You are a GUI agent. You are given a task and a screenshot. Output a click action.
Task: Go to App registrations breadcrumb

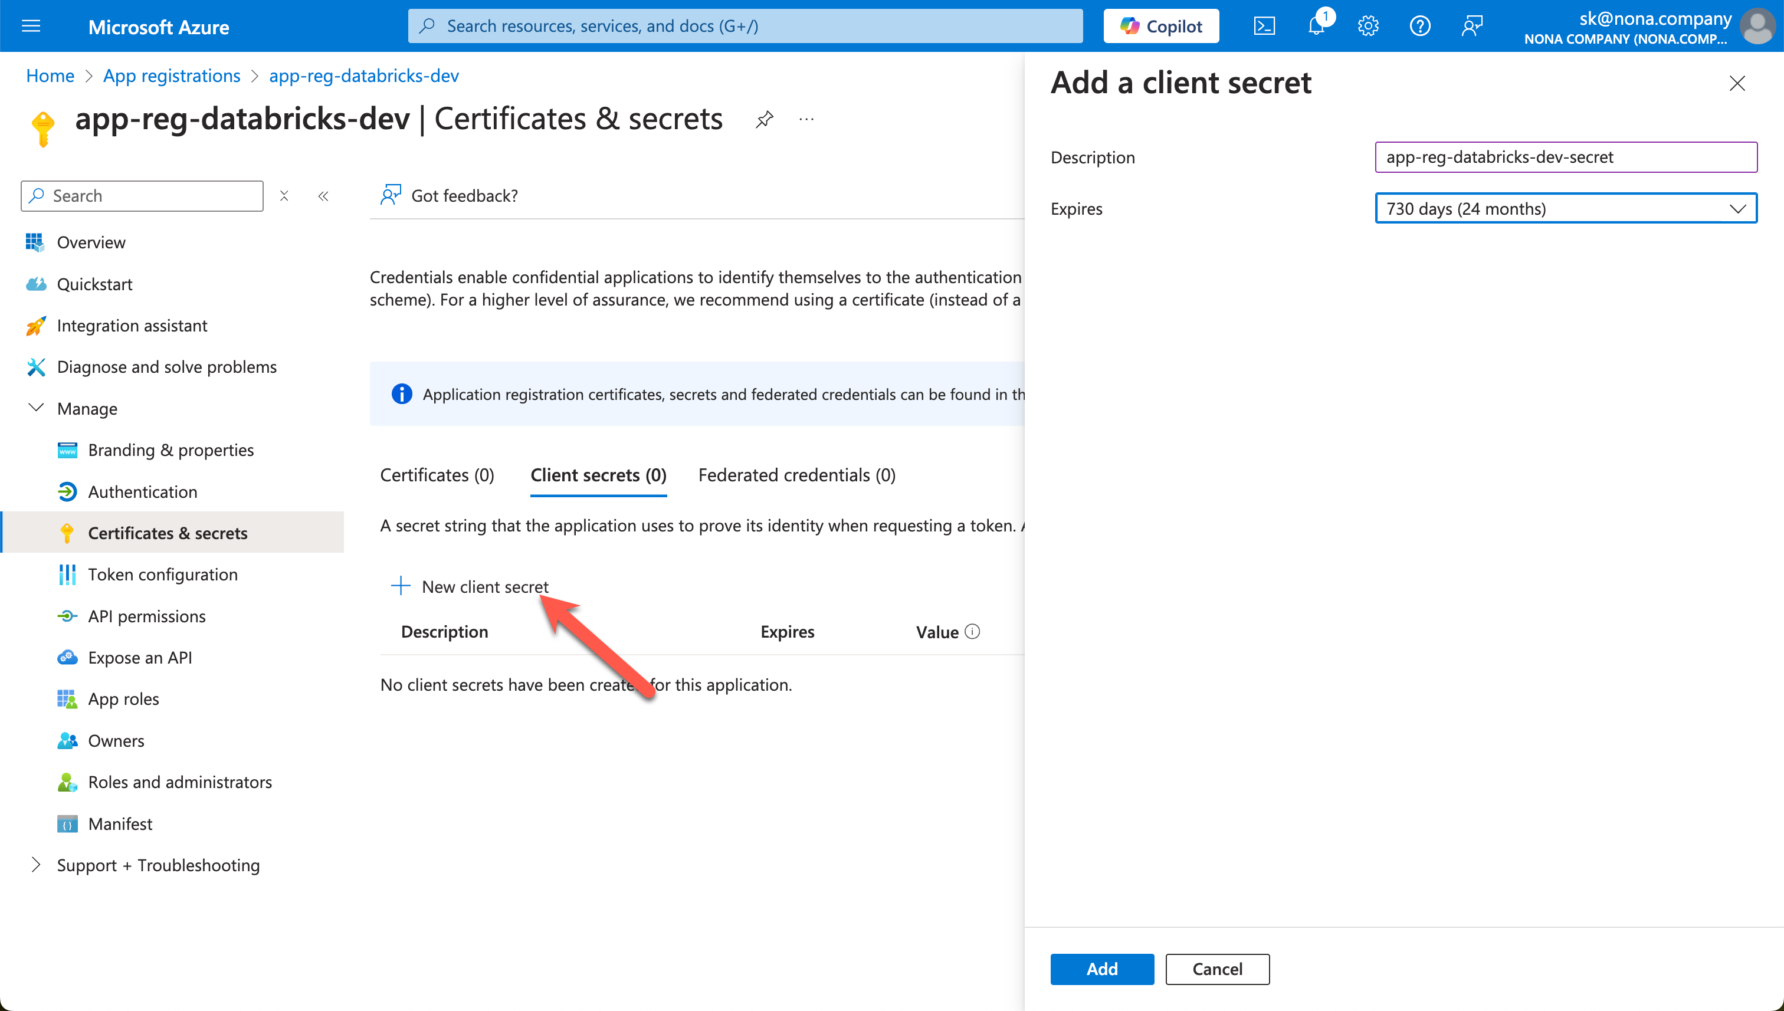tap(172, 76)
